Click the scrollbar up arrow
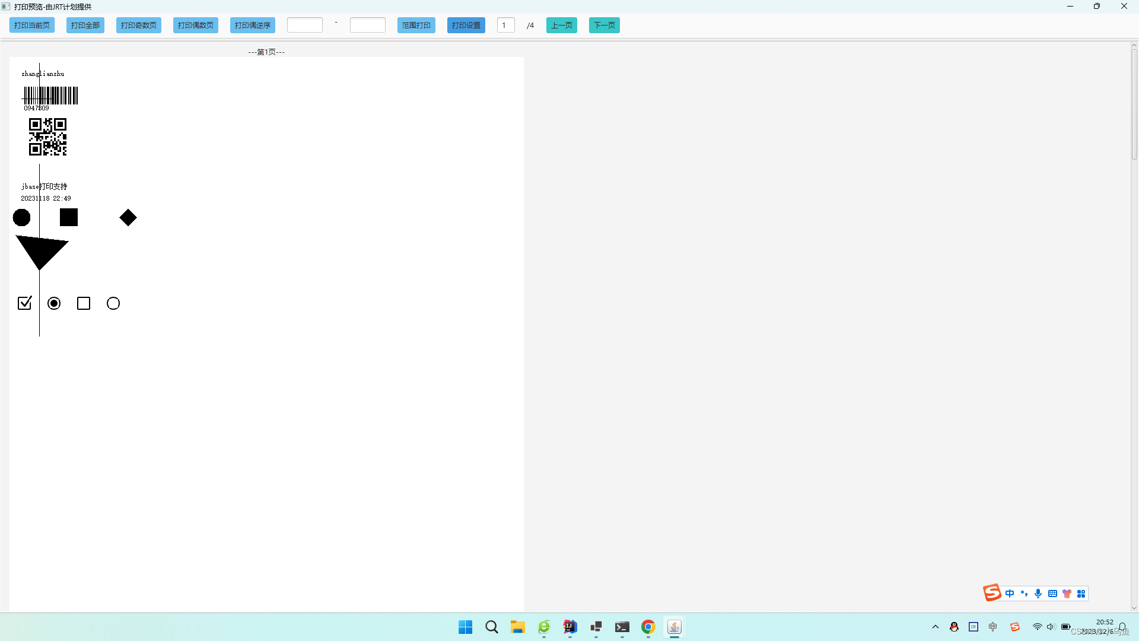1139x641 pixels. click(x=1134, y=45)
